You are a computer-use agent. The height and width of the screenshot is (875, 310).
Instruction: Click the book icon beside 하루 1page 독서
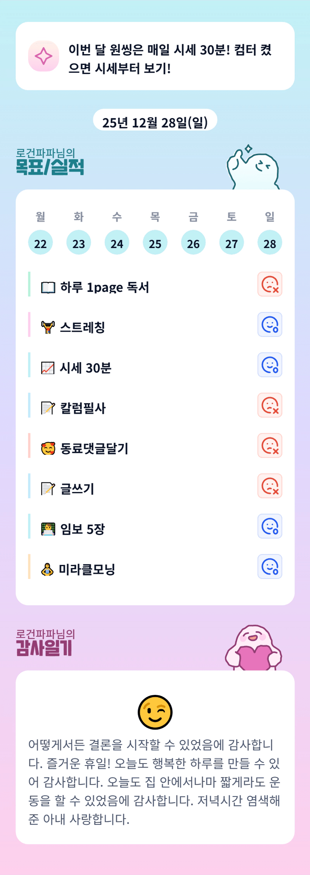click(48, 287)
